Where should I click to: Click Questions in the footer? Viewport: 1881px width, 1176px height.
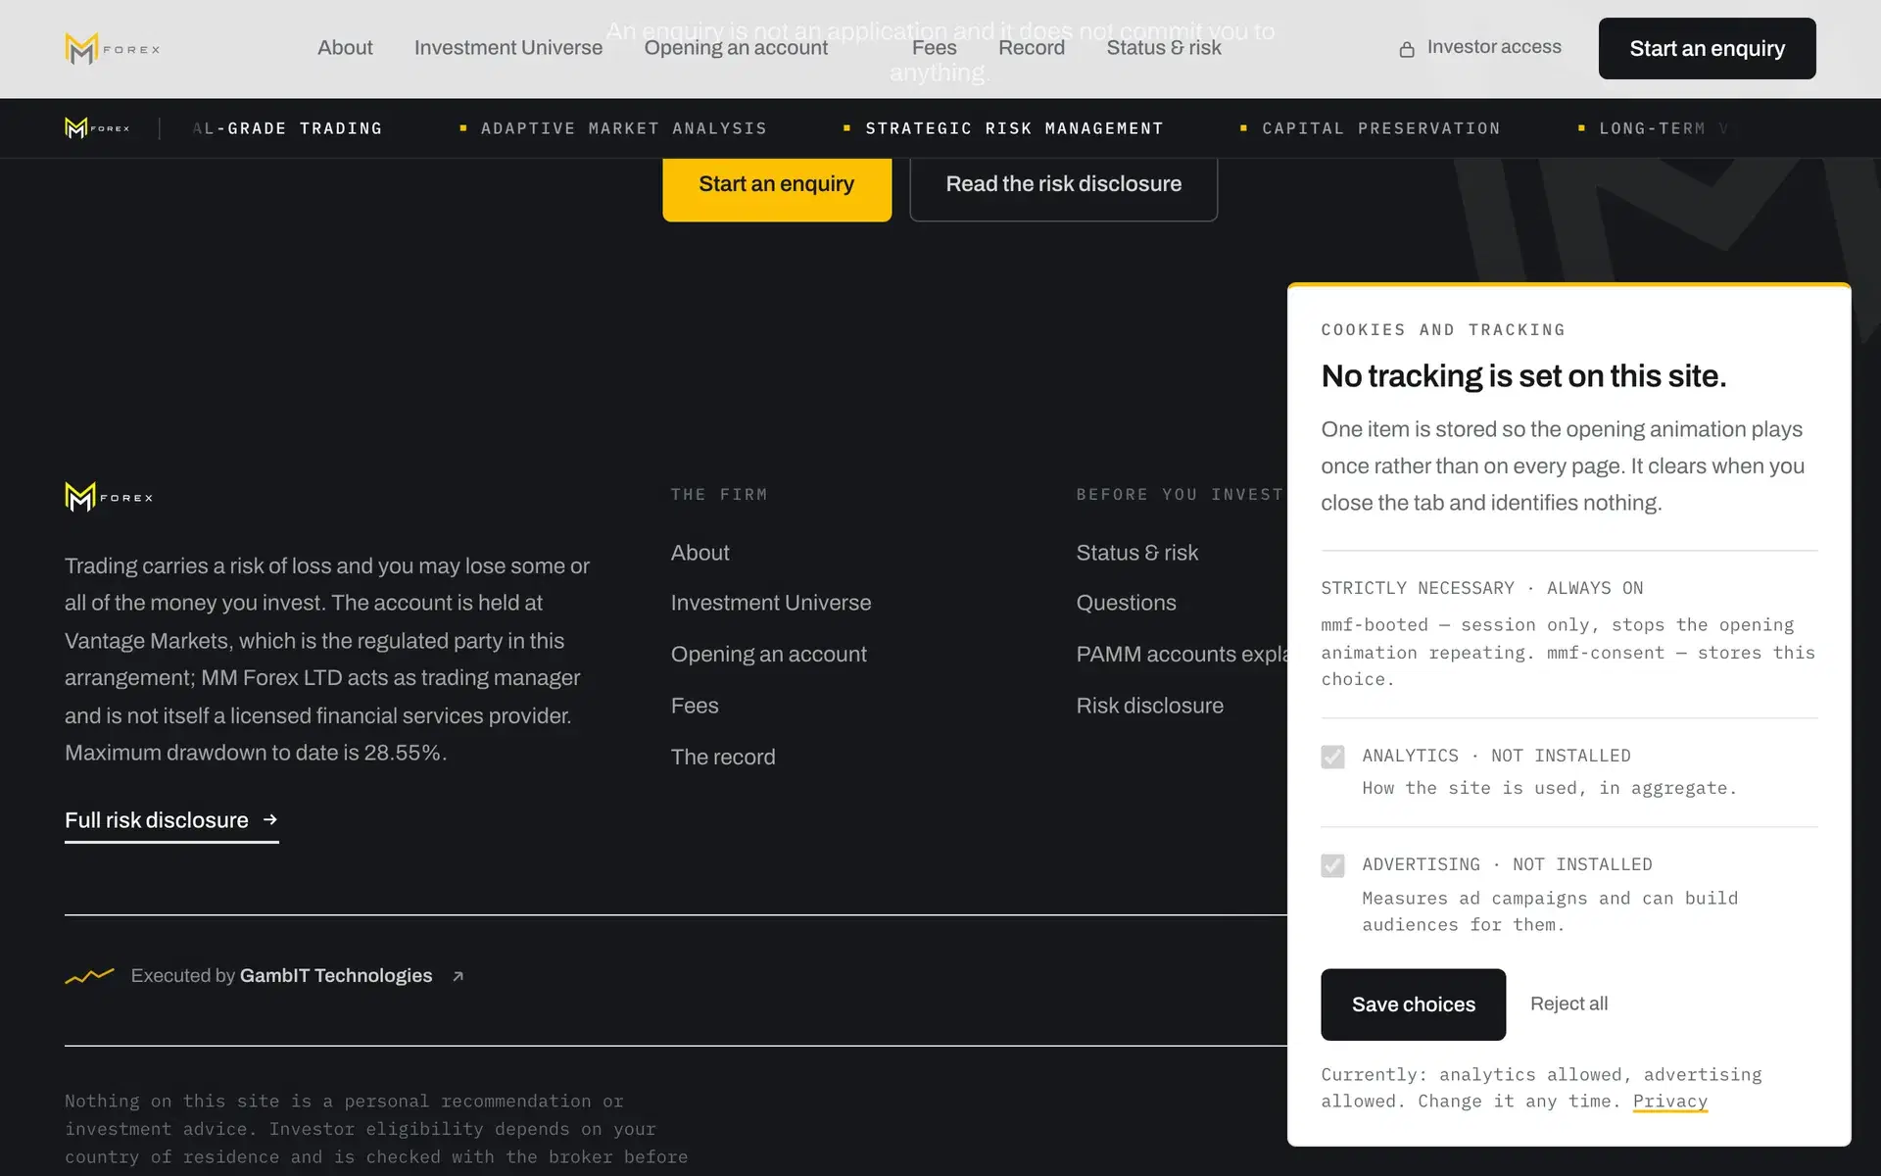tap(1127, 603)
